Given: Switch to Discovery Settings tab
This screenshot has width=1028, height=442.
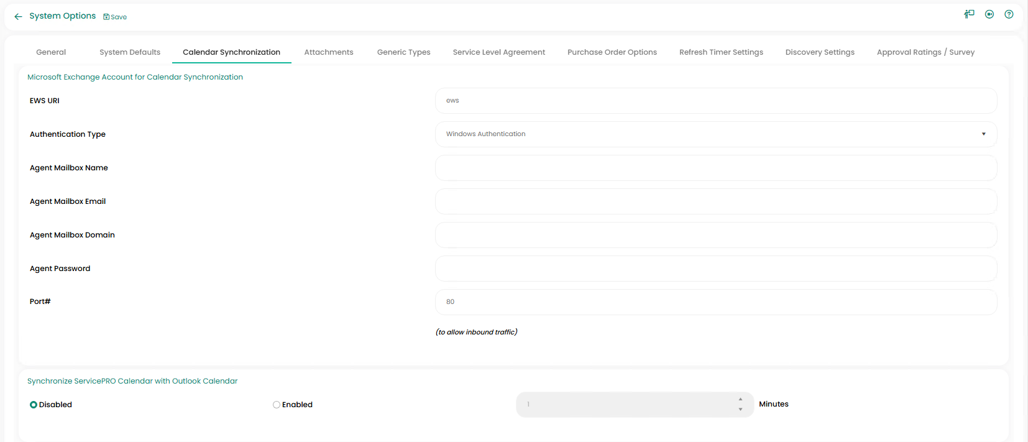Looking at the screenshot, I should pyautogui.click(x=820, y=52).
